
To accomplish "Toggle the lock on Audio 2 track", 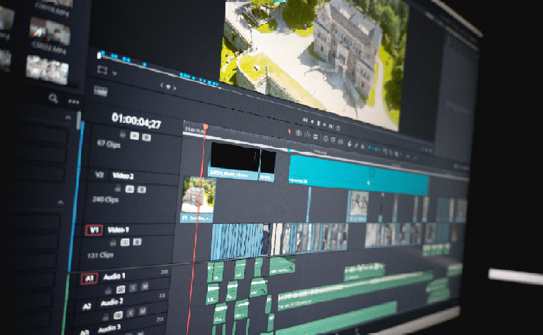I will (106, 317).
